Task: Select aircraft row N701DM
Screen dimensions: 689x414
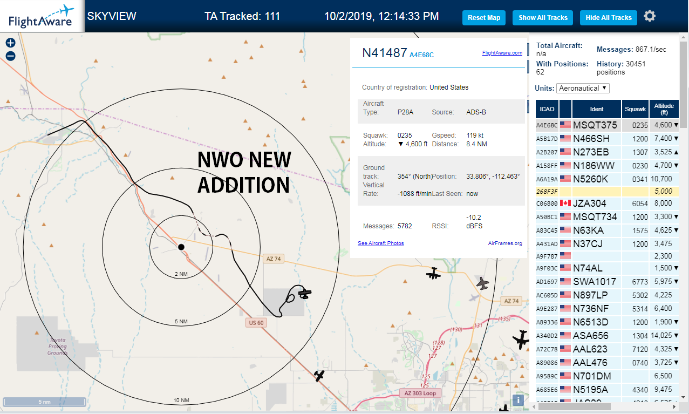Action: [x=608, y=376]
